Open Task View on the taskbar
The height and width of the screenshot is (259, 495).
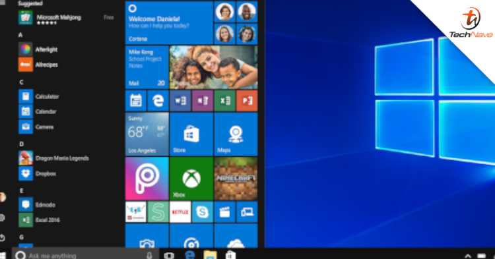pyautogui.click(x=169, y=256)
